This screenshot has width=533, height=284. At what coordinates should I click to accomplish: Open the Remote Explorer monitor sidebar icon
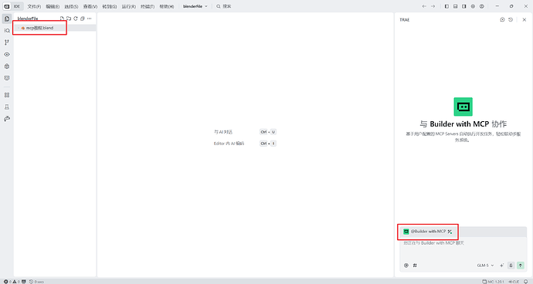pos(7,78)
